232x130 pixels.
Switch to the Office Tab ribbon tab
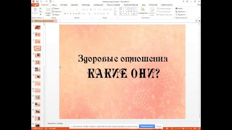153,5
